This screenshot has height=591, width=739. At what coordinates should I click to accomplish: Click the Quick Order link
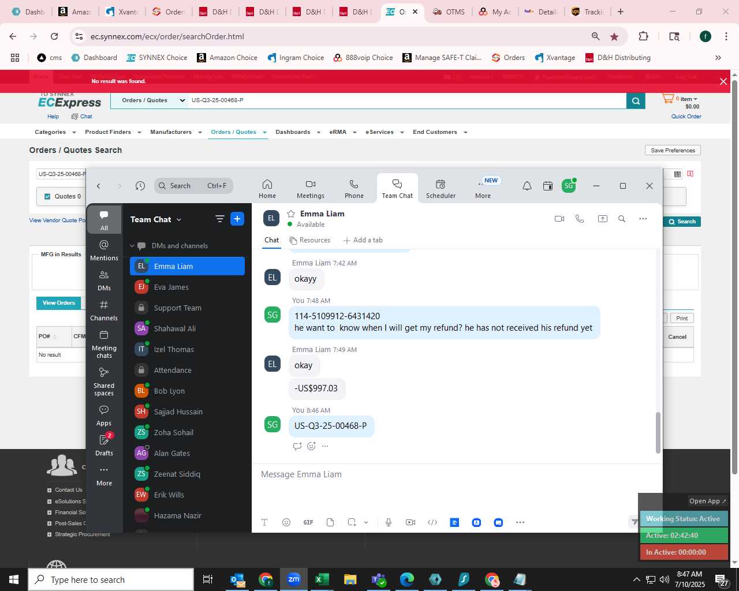pos(686,117)
